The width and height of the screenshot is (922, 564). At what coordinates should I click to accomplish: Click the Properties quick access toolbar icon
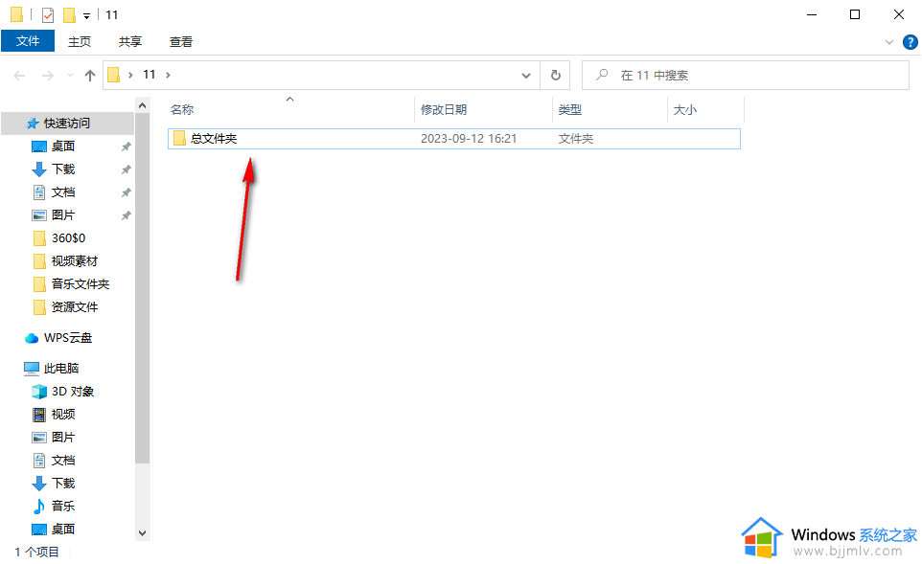(x=48, y=14)
